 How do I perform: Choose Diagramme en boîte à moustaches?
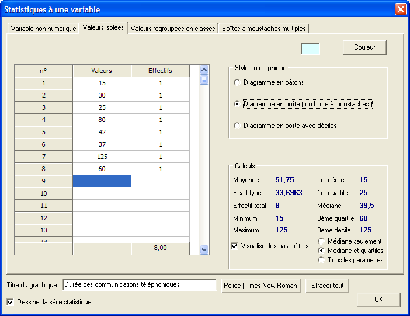(x=237, y=104)
